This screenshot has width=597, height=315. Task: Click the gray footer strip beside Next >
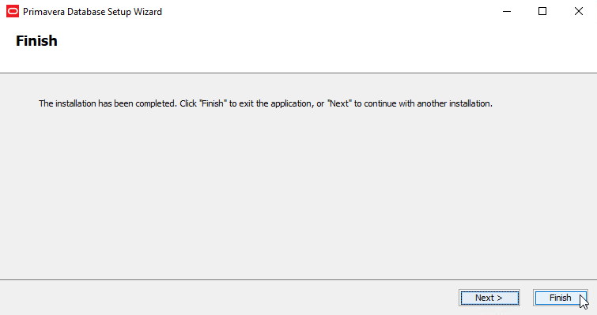pos(229,298)
